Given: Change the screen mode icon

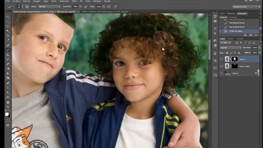Looking at the screenshot, I should tap(8, 125).
